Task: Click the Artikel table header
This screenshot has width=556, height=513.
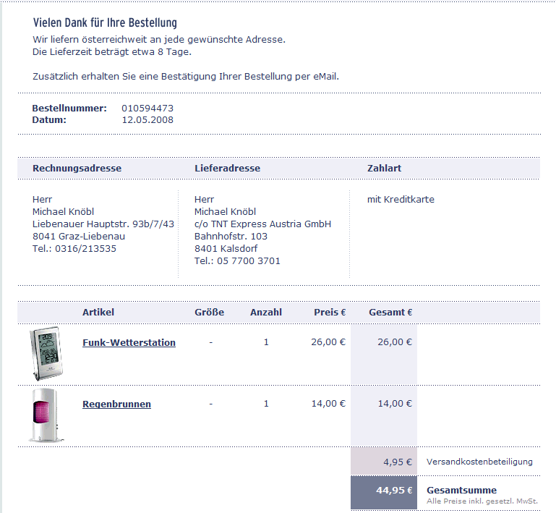Action: coord(98,312)
